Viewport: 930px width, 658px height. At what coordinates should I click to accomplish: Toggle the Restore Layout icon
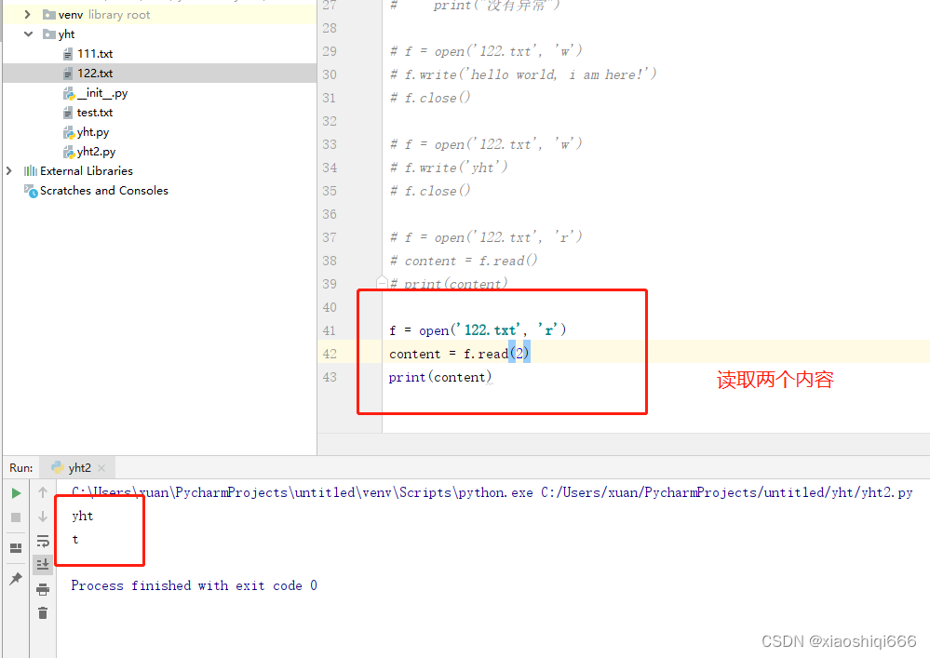15,545
